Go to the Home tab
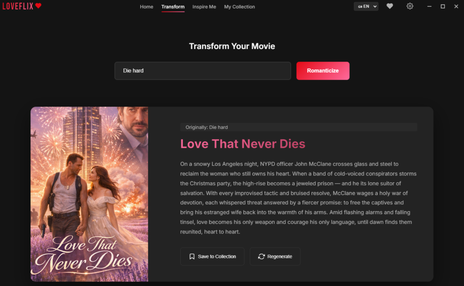The image size is (464, 286). [146, 6]
